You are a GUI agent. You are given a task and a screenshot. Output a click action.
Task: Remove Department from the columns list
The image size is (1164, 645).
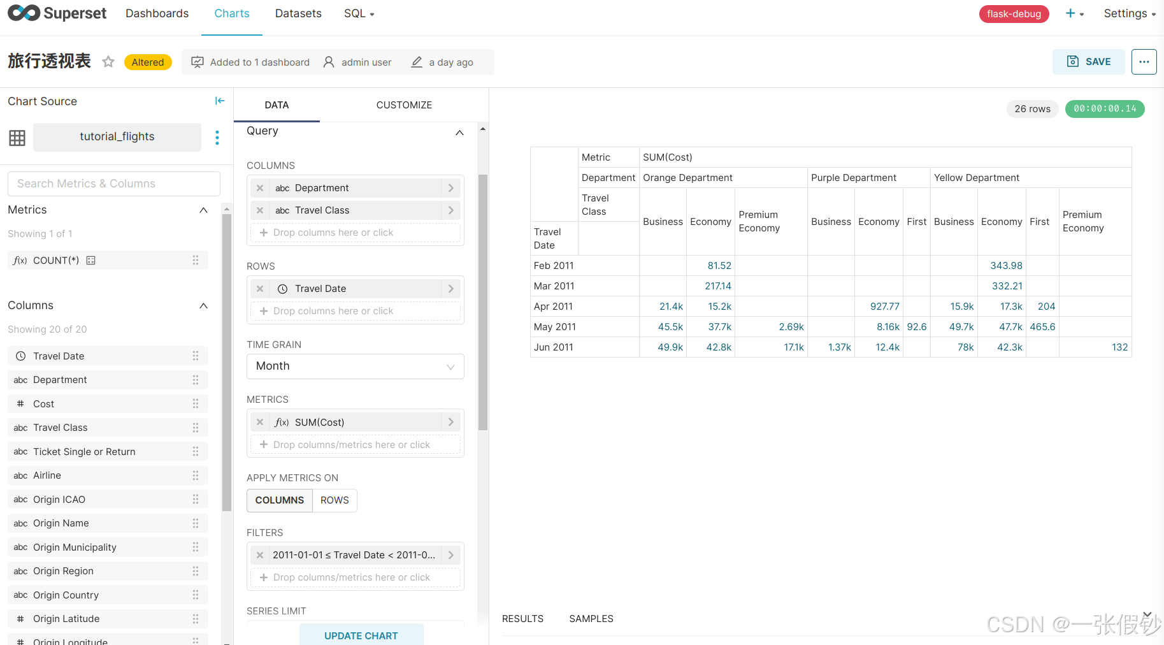point(260,188)
